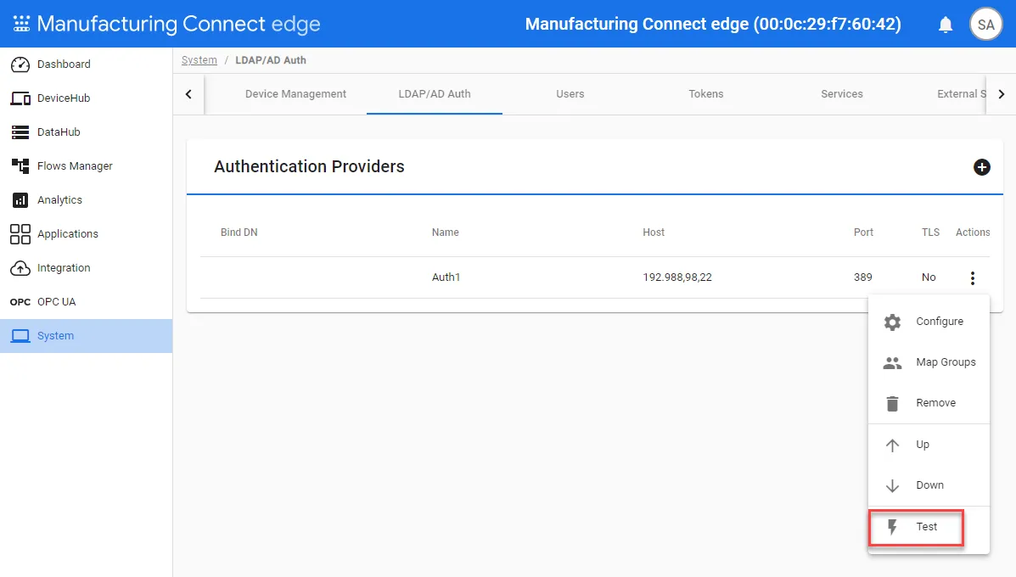Click the Down arrow icon
The image size is (1016, 577).
[x=892, y=485]
